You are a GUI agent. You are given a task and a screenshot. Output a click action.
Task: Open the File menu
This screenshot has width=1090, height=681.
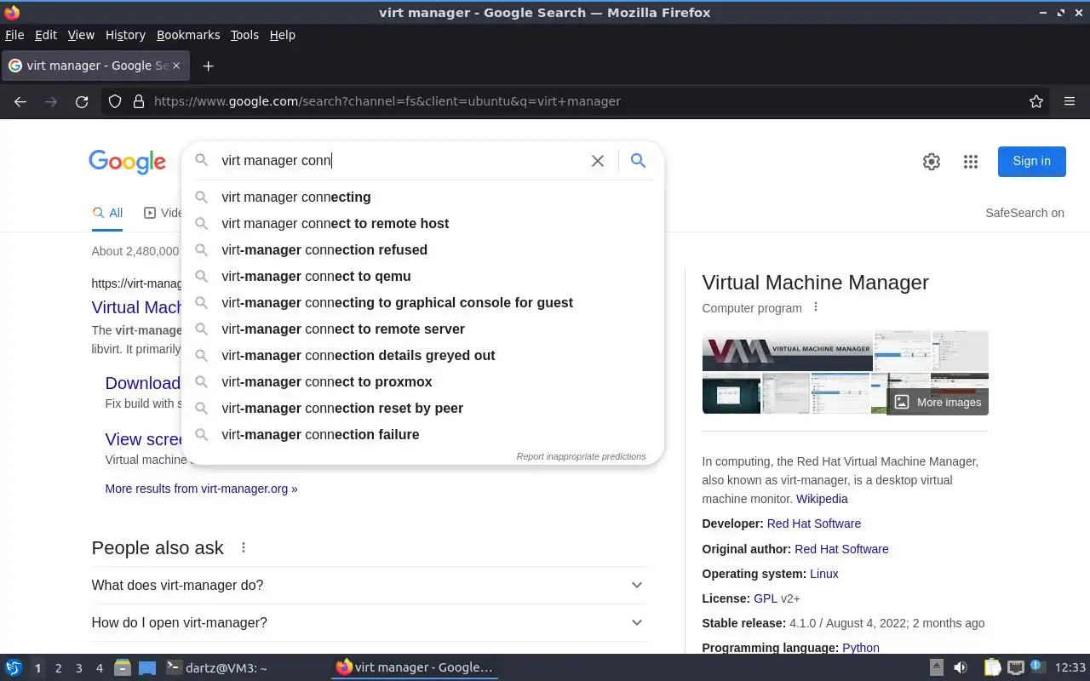pyautogui.click(x=14, y=35)
